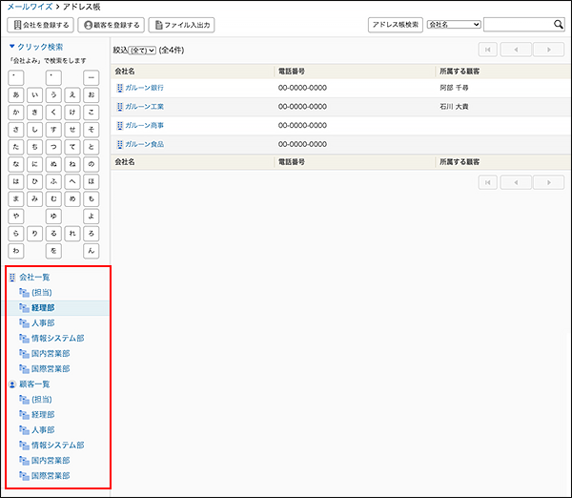Viewport: 572px width, 498px height.
Task: Click folder icon for 国際営業部 under 顧客一覧
Action: tap(24, 475)
